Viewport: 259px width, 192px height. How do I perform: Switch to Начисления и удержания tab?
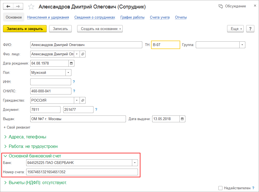[48, 17]
